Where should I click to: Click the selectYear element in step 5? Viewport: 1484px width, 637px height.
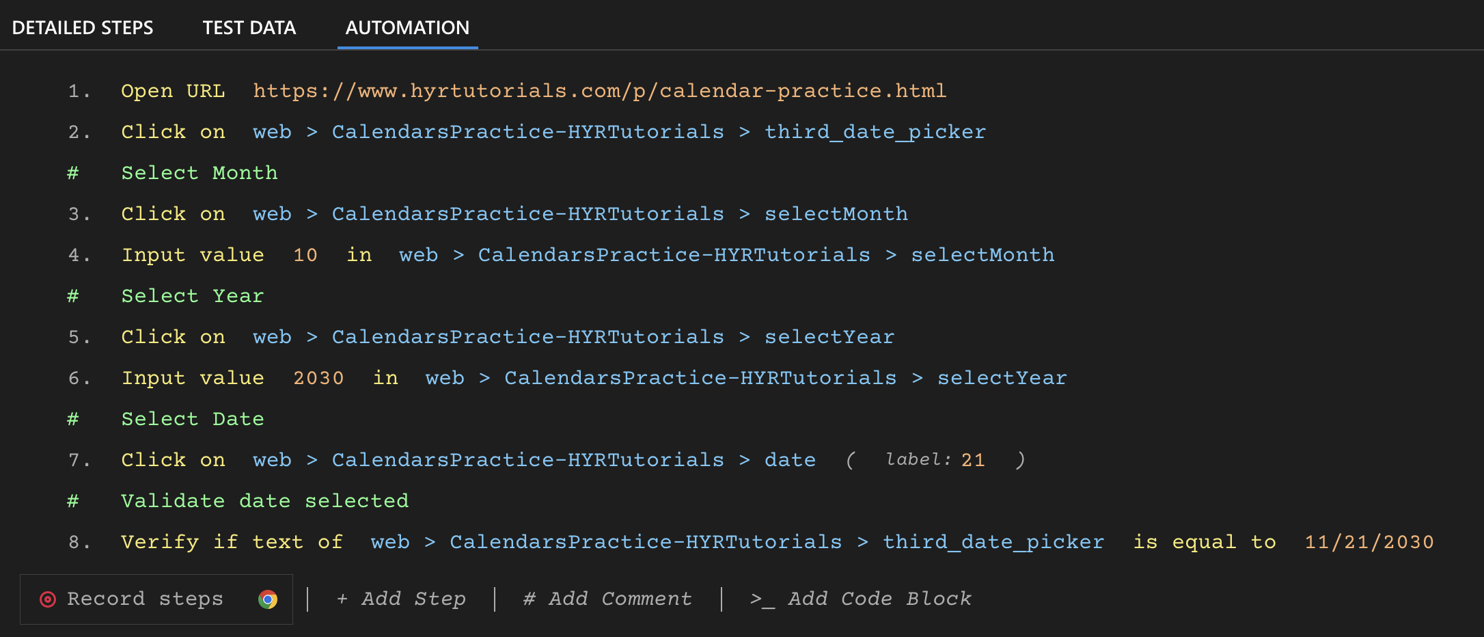(829, 337)
